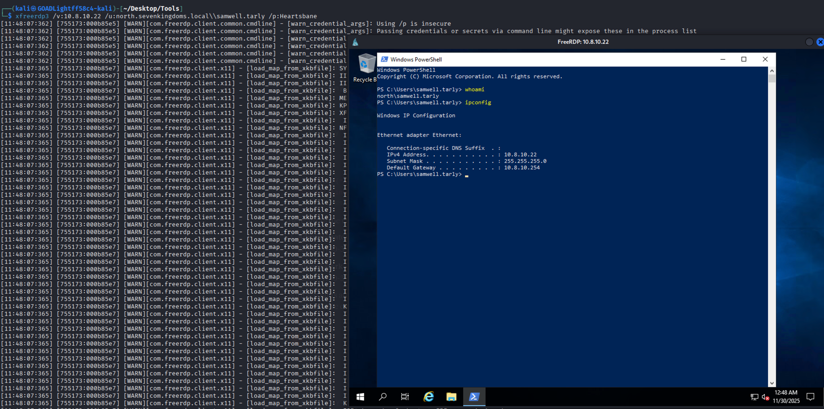Click the network status tray icon
Image resolution: width=824 pixels, height=409 pixels.
(x=754, y=397)
